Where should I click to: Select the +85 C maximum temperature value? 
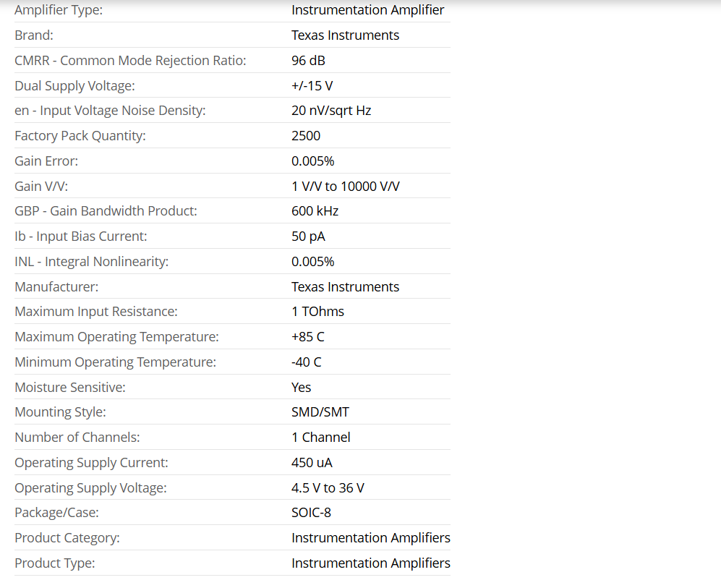click(307, 337)
